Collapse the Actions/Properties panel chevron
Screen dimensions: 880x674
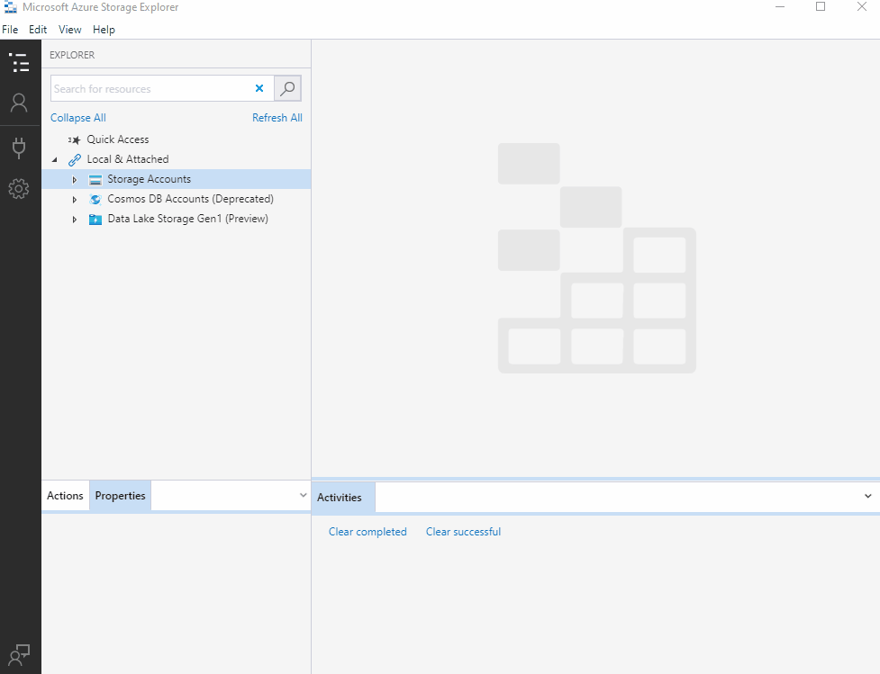[303, 495]
